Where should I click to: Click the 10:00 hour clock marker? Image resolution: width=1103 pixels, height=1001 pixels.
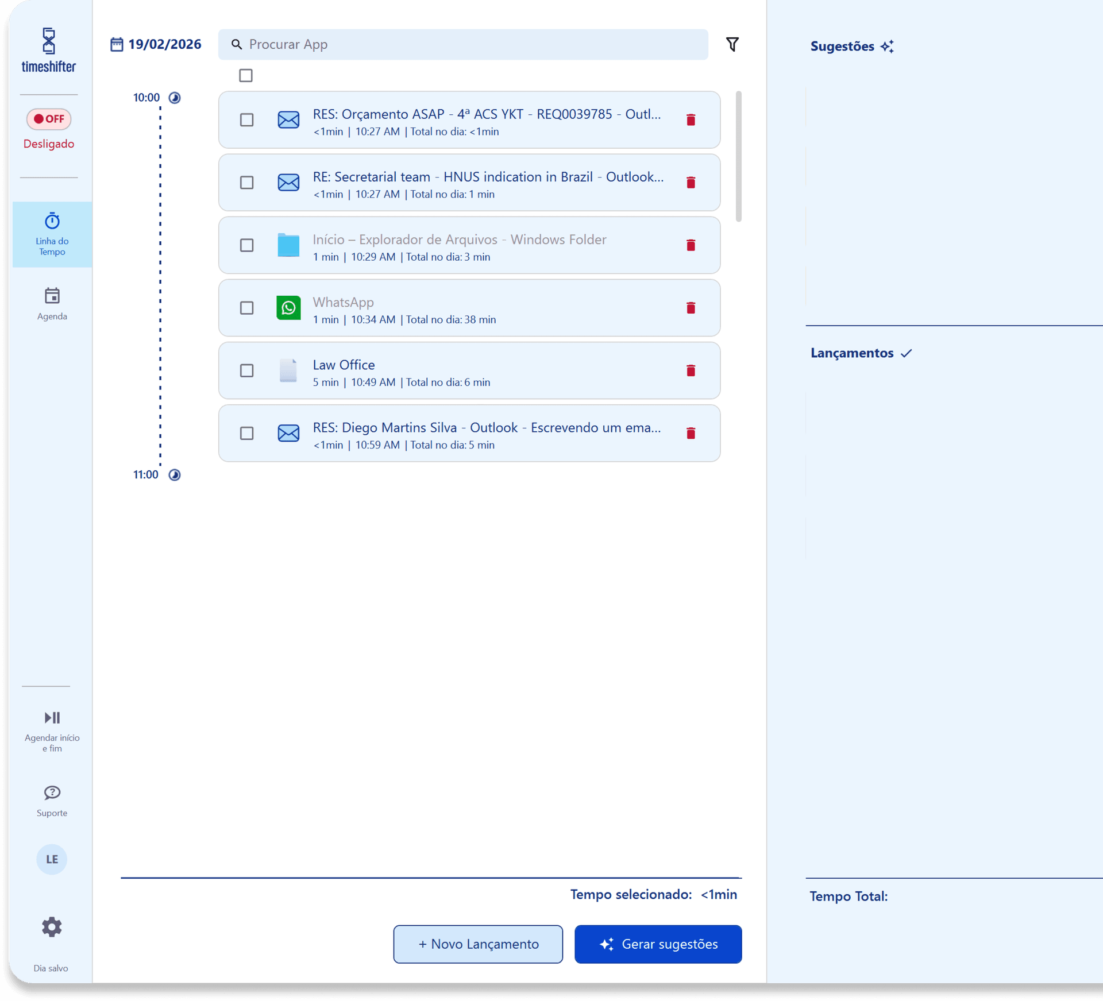click(x=175, y=98)
